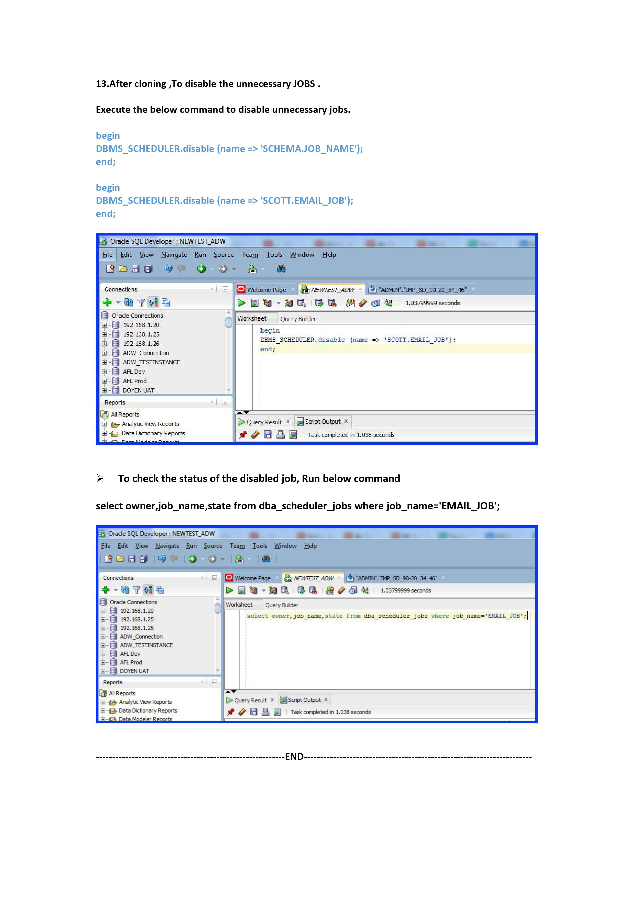Screen dimensions: 634x897
Task: Select Query Result tab in select-query screenshot
Action: tap(250, 700)
